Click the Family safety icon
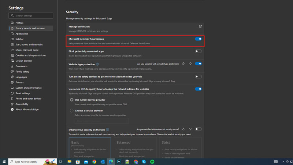This screenshot has height=165, width=293. tap(12, 71)
